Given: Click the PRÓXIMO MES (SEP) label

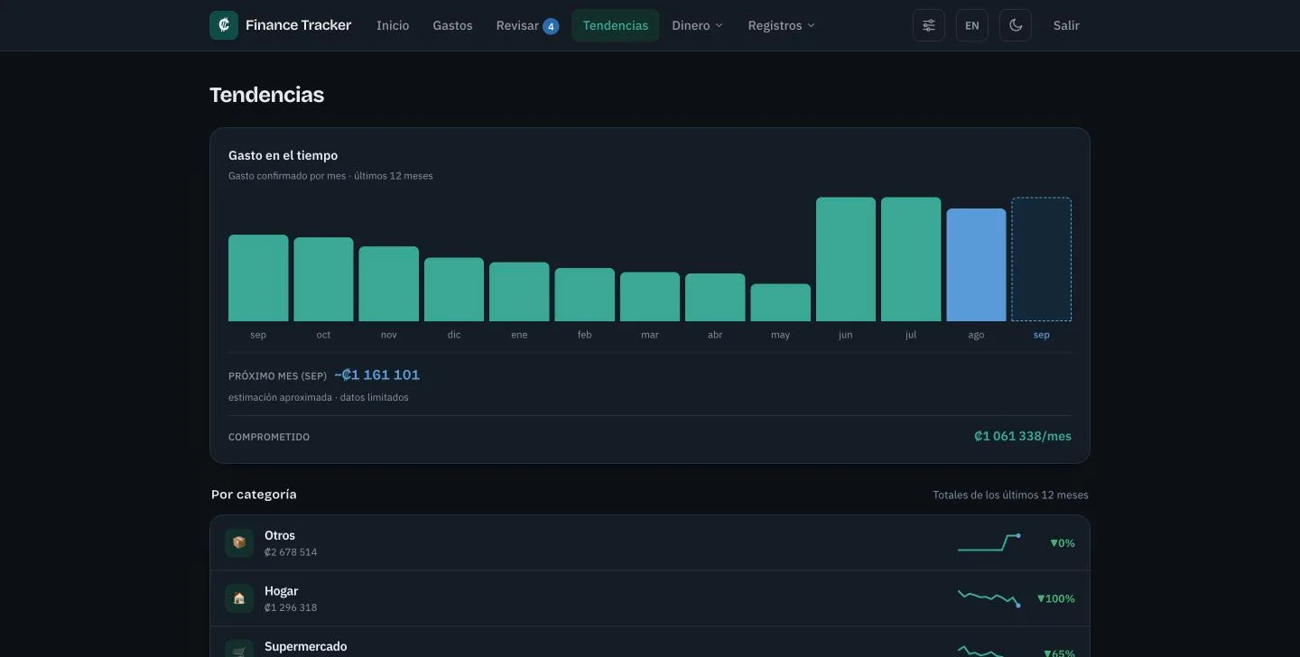Looking at the screenshot, I should [x=278, y=375].
